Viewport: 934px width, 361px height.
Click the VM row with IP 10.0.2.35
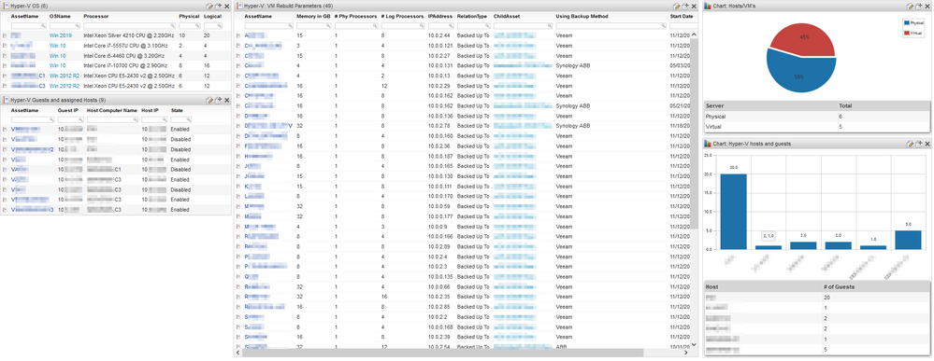(463, 297)
